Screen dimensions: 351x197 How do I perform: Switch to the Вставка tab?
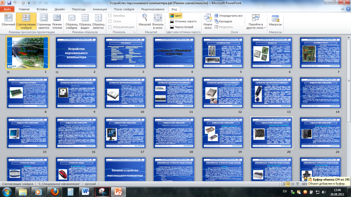pos(42,9)
